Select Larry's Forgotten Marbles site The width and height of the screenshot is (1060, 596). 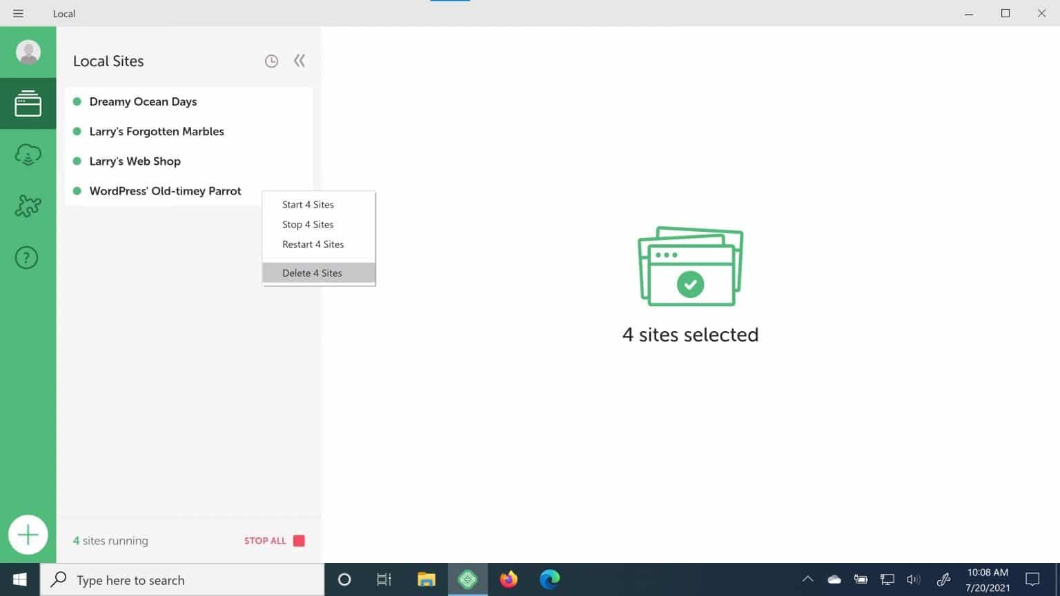pos(157,132)
